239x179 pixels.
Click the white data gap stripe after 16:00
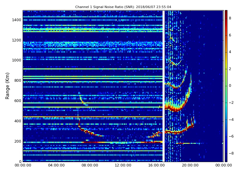click(163, 86)
